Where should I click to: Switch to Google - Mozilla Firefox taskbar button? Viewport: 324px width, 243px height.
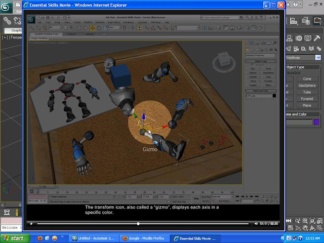tap(145, 238)
